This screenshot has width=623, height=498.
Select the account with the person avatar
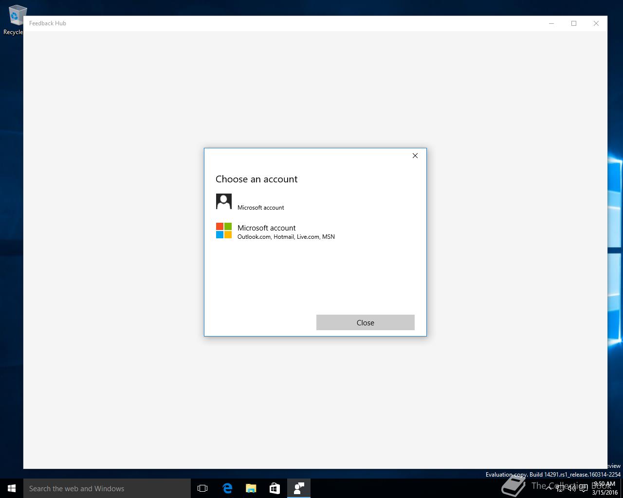pos(315,201)
